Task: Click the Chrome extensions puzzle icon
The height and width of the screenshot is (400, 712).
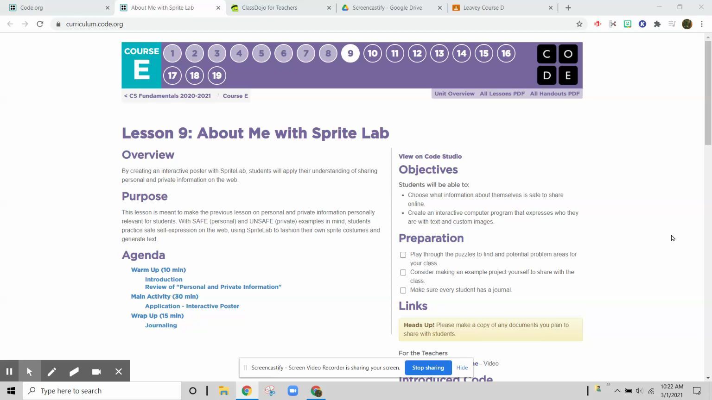Action: (657, 24)
